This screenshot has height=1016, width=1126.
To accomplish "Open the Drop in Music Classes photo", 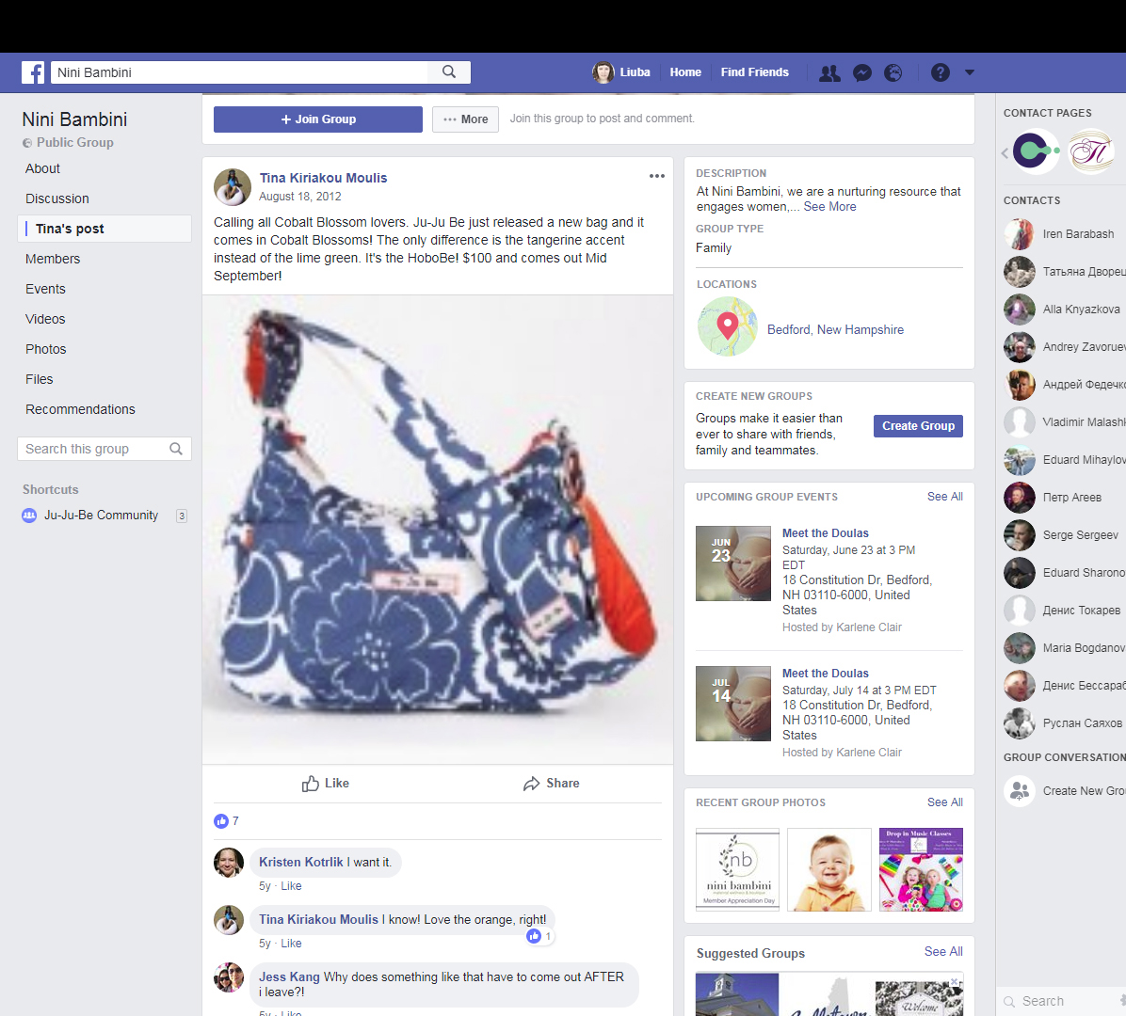I will [x=922, y=869].
